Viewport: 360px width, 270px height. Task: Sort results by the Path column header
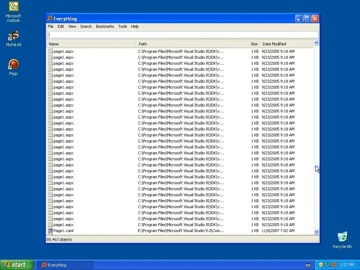[181, 44]
